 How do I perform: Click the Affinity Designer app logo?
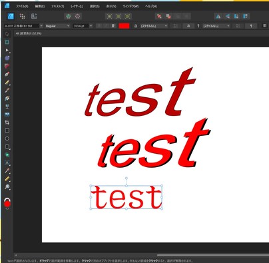click(7, 5)
